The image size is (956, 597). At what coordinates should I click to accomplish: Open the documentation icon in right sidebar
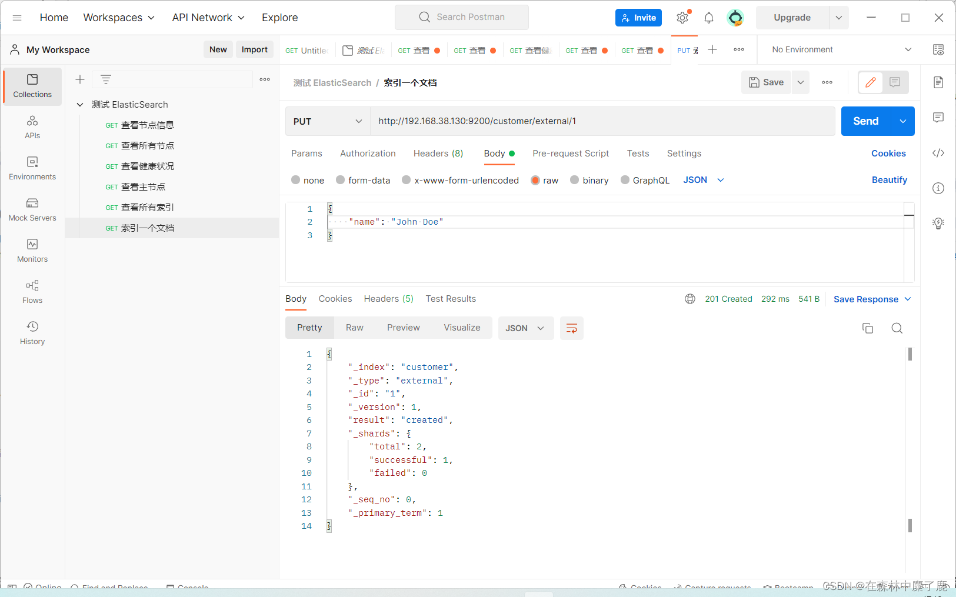tap(938, 82)
